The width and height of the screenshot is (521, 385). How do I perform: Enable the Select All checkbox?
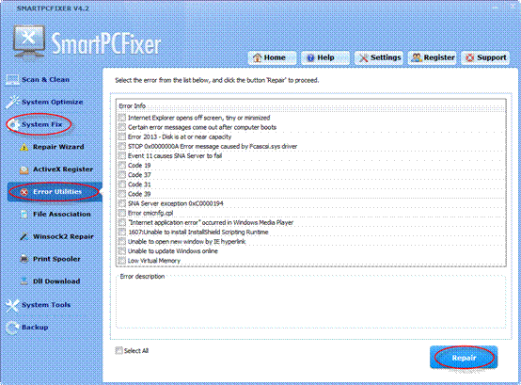[x=118, y=351]
